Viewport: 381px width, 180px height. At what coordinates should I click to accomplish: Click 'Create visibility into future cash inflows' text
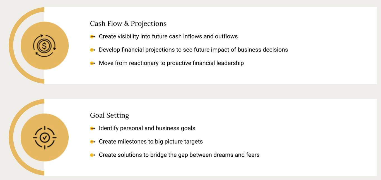(x=168, y=36)
